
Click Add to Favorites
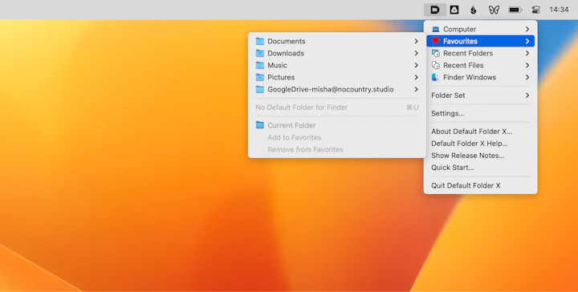click(x=294, y=137)
